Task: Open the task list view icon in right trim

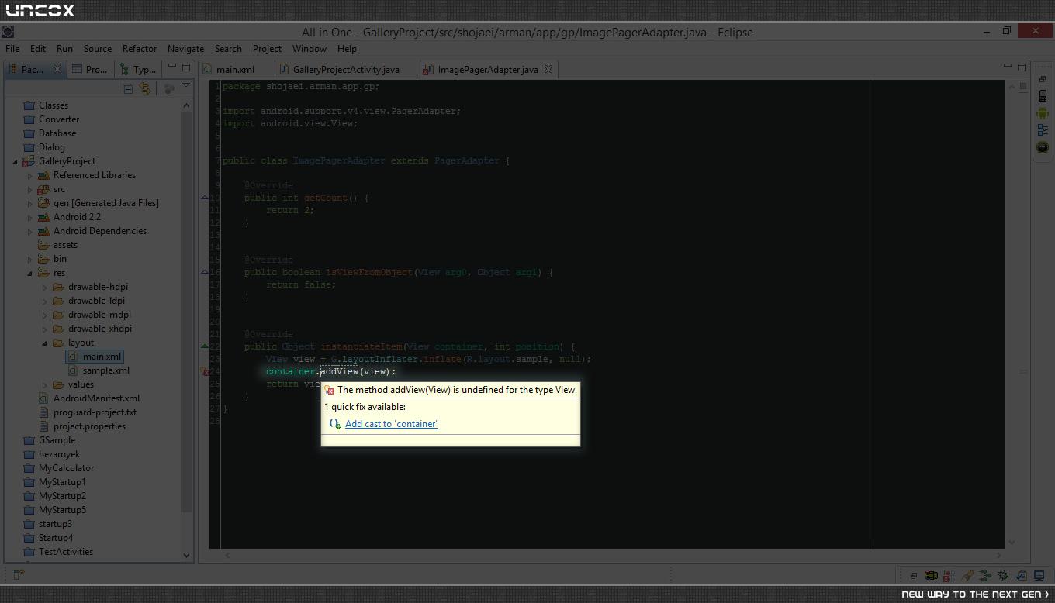Action: (1043, 130)
